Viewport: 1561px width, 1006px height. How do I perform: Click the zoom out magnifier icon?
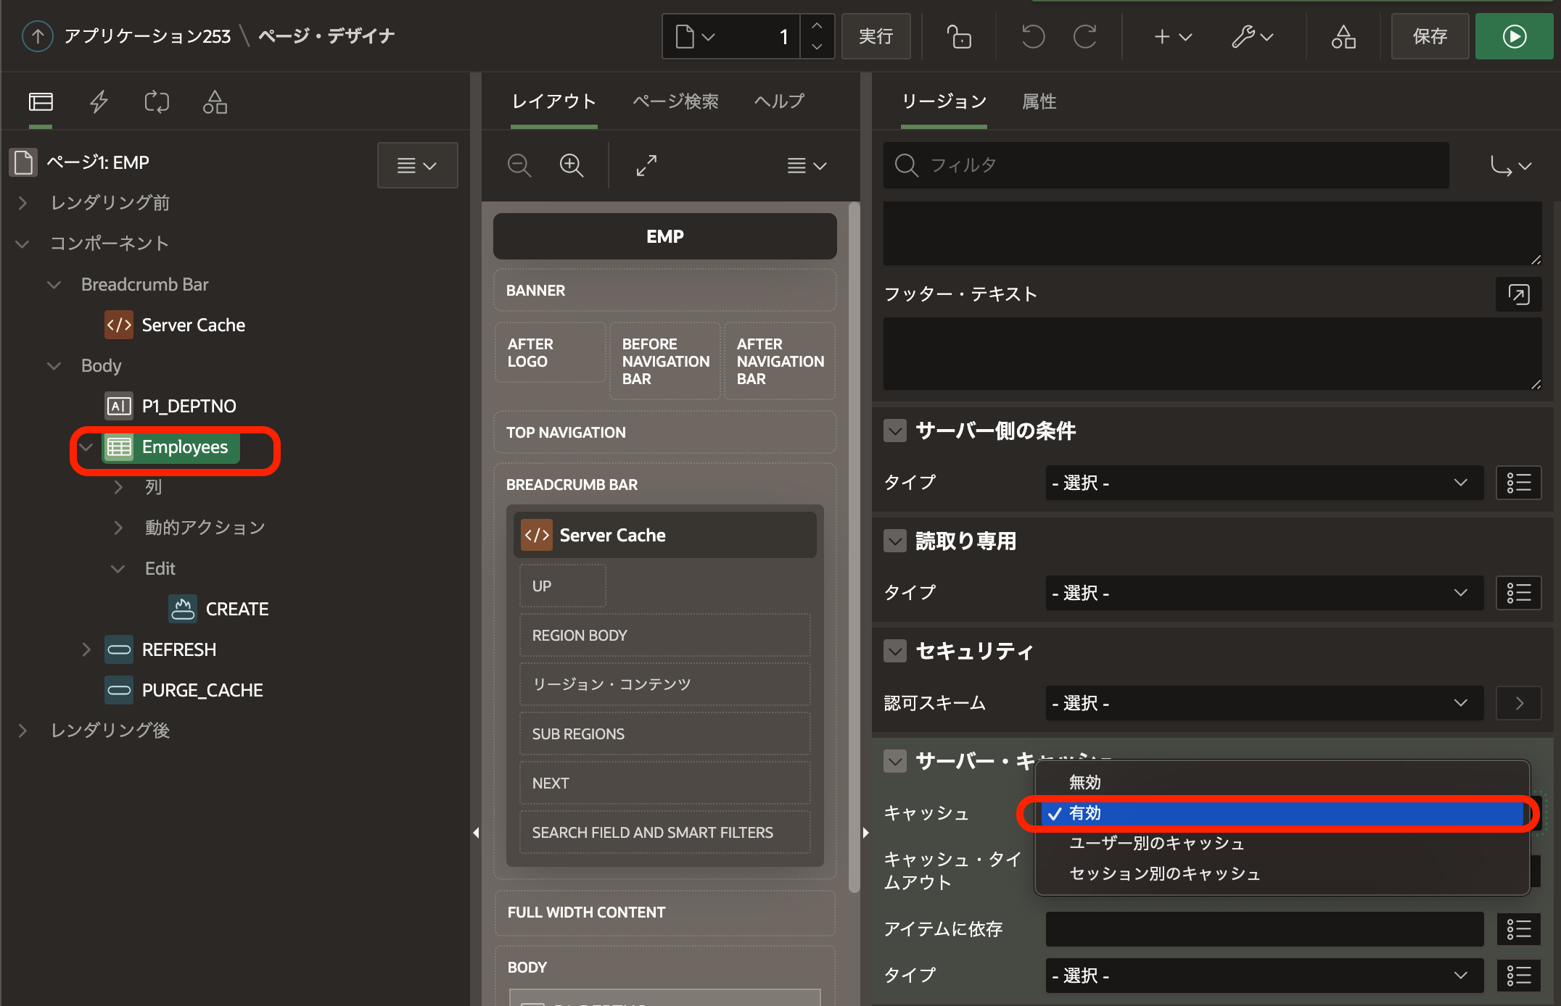tap(519, 165)
